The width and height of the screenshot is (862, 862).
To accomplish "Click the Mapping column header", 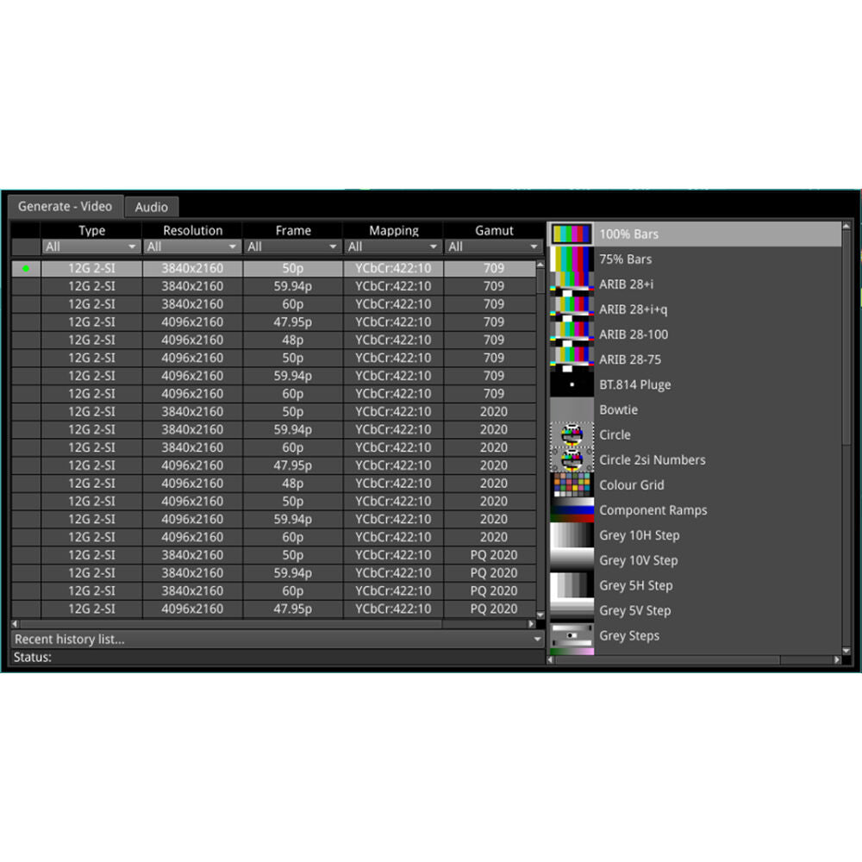I will pyautogui.click(x=394, y=230).
